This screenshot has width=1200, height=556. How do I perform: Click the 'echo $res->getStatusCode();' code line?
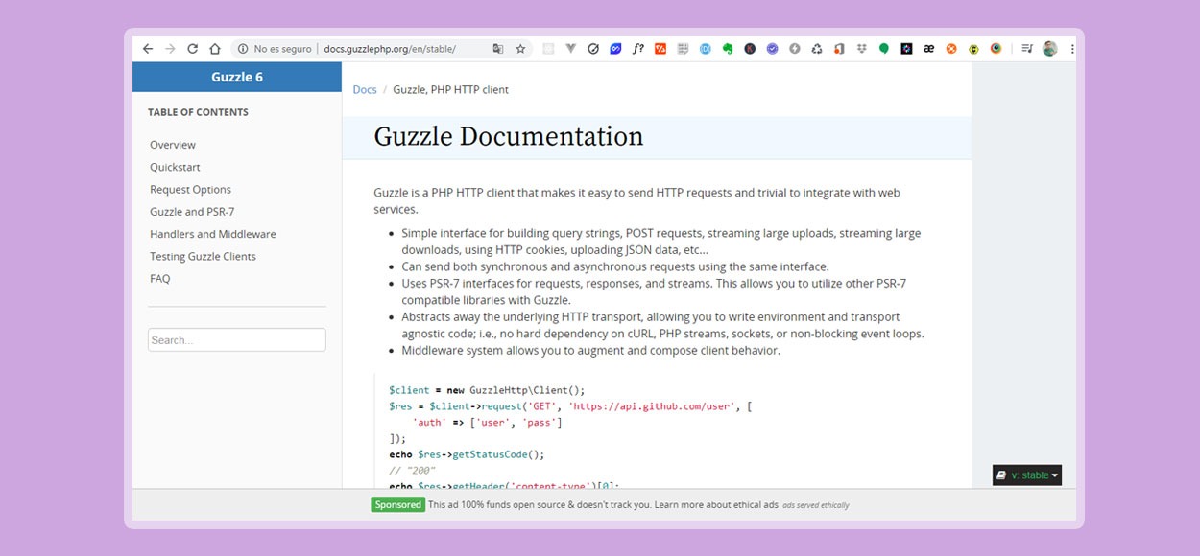pyautogui.click(x=467, y=454)
